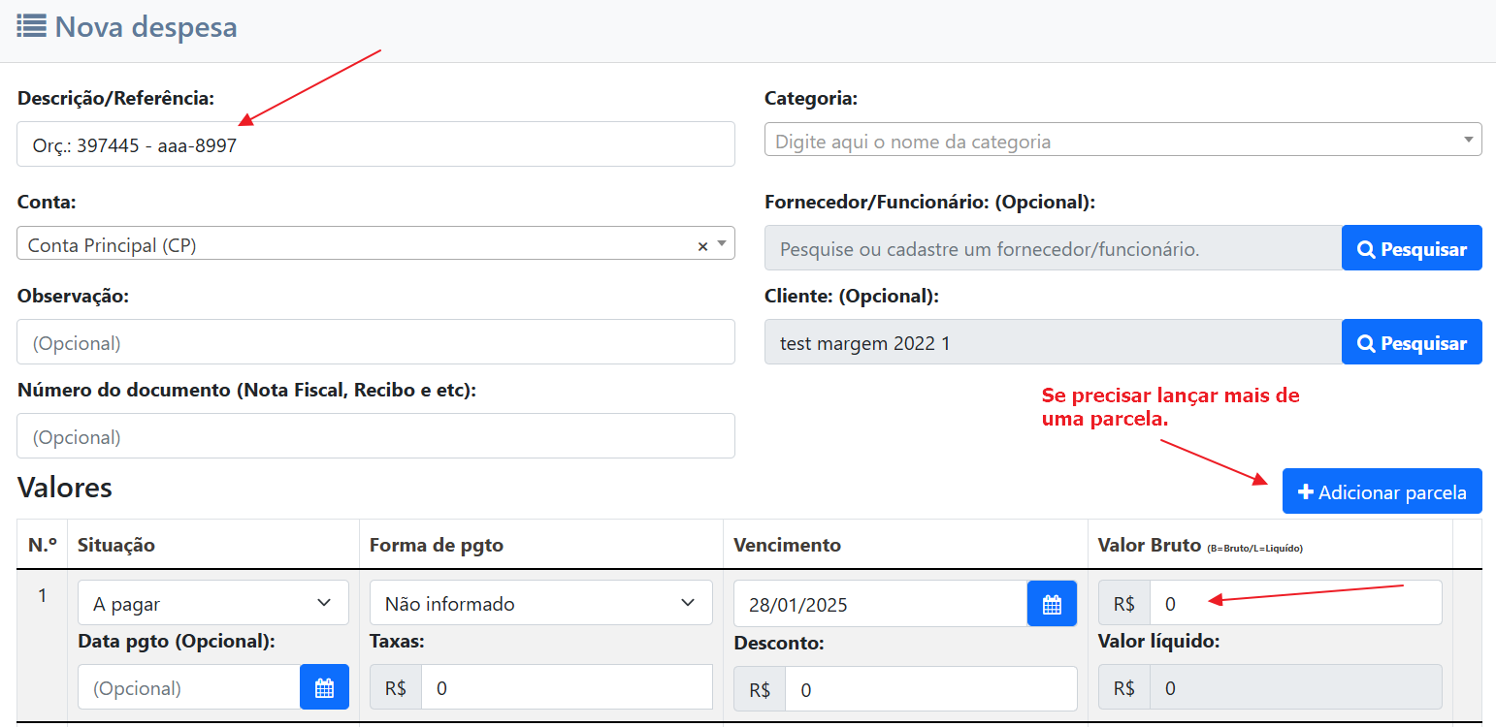This screenshot has width=1496, height=727.
Task: Click Pesquisar next to Fornecedor/Funcionário
Action: tap(1411, 249)
